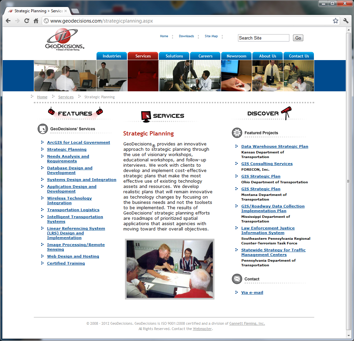Click the Downloads link
The image size is (354, 341).
(x=187, y=36)
